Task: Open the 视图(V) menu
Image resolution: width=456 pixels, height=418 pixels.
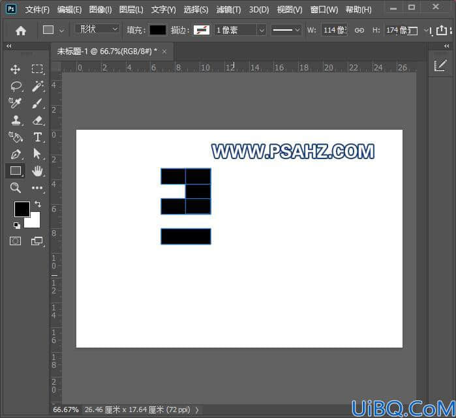Action: tap(290, 10)
